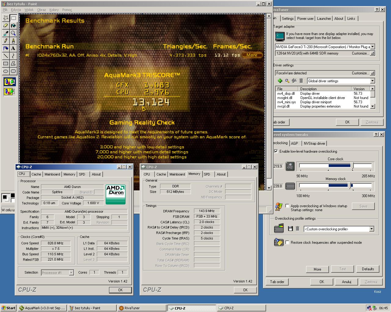Pick the Polygon shape tool

13,64
